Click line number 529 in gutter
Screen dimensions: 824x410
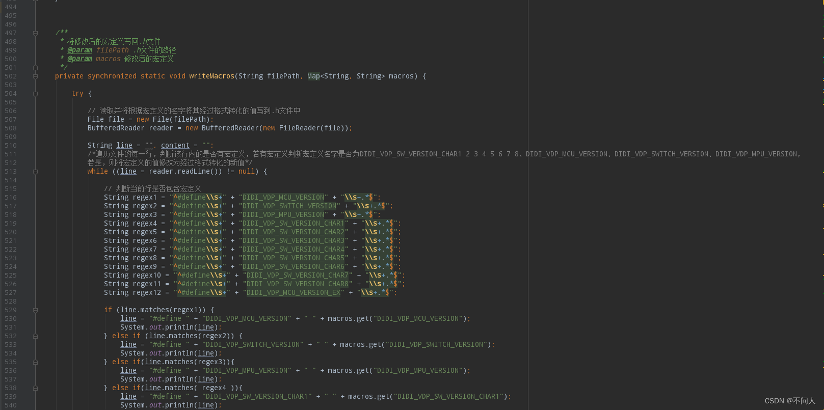point(11,310)
